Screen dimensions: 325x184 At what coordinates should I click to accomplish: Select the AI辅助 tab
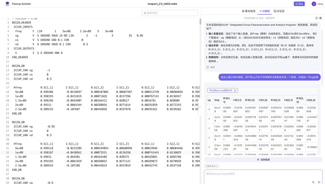pos(265,11)
